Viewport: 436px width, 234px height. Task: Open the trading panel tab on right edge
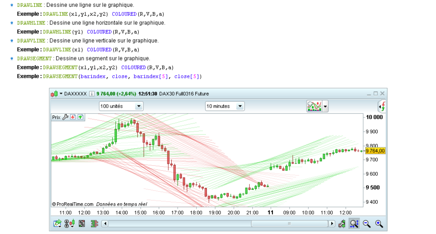382,106
